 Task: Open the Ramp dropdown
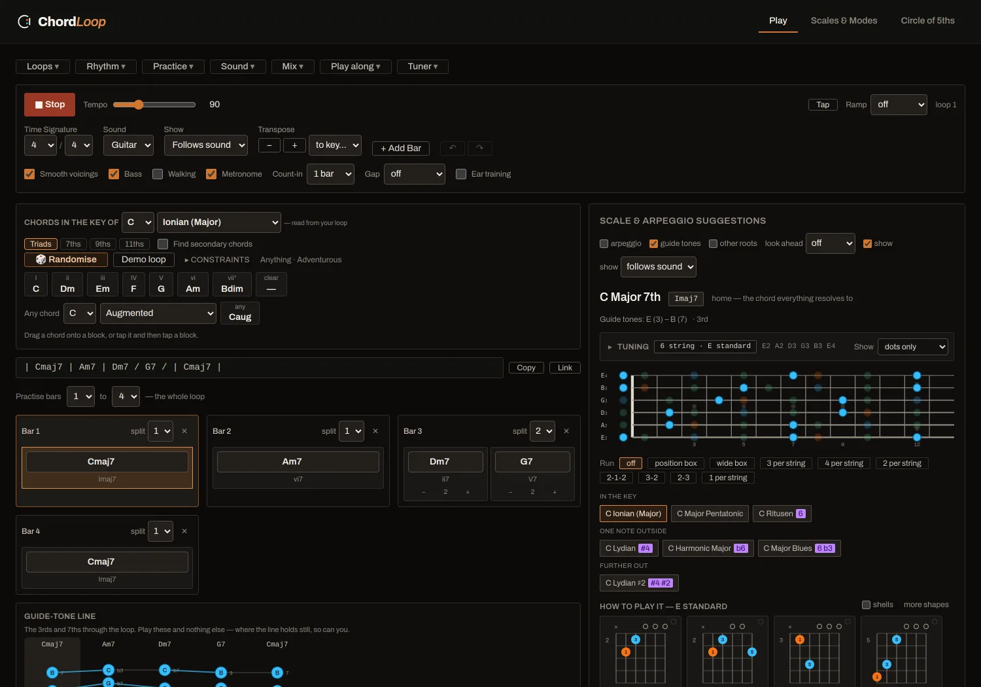tap(899, 105)
